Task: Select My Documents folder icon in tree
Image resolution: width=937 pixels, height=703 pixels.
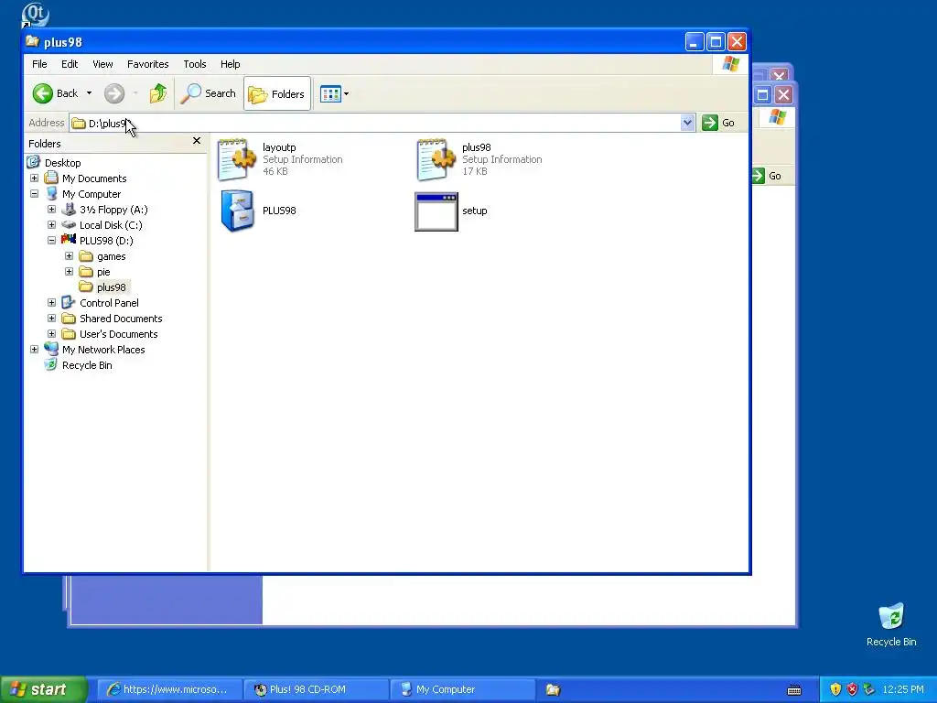Action: (51, 178)
